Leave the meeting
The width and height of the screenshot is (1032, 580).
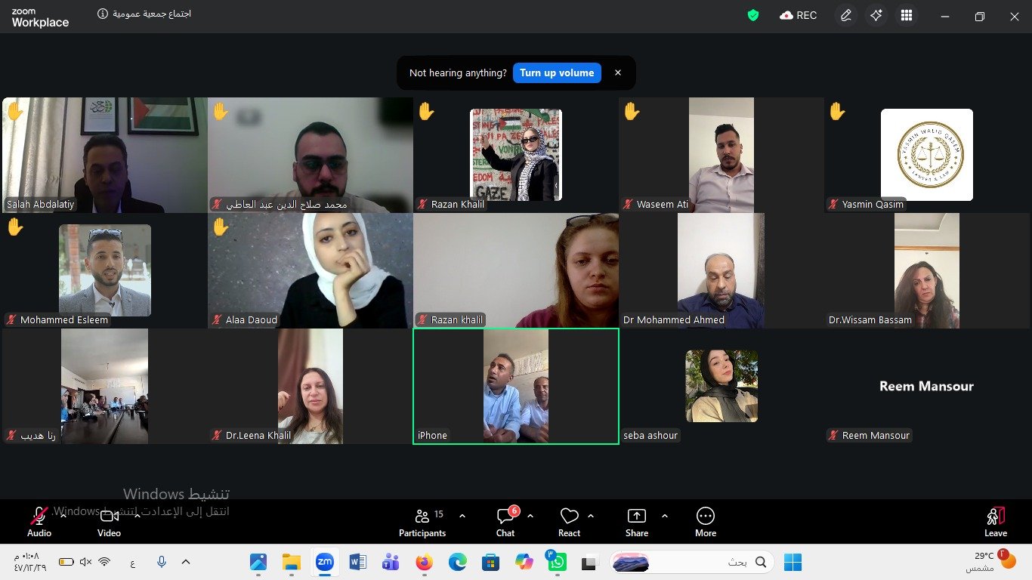996,523
